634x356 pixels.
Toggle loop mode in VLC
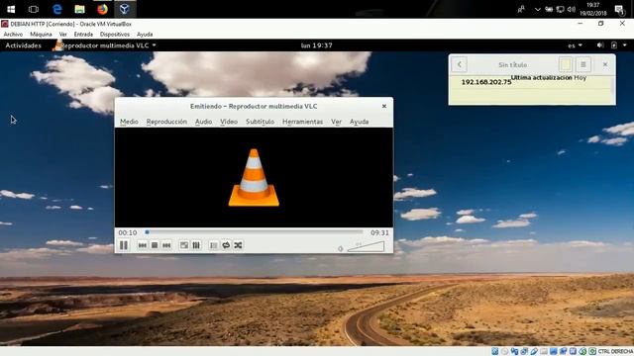click(x=226, y=245)
